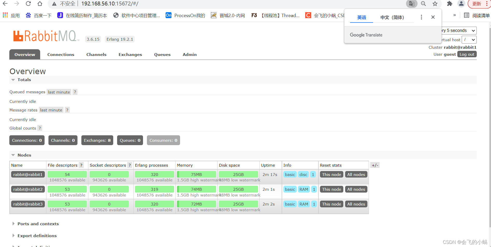The height and width of the screenshot is (247, 491).
Task: Click the RabbitMQ logo
Action: click(46, 36)
